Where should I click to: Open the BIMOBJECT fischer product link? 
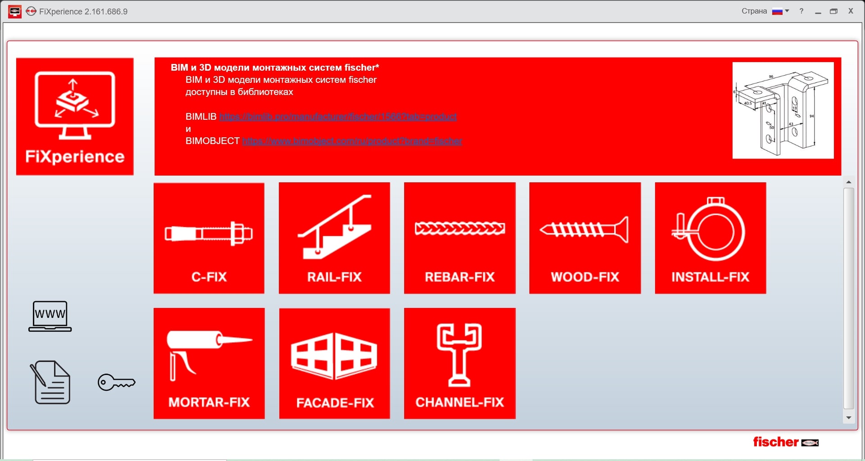(x=352, y=141)
